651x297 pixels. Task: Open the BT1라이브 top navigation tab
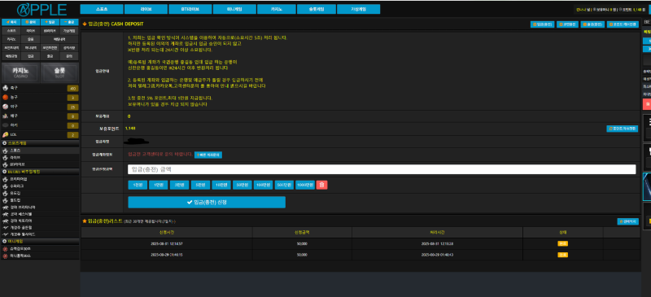pos(190,9)
